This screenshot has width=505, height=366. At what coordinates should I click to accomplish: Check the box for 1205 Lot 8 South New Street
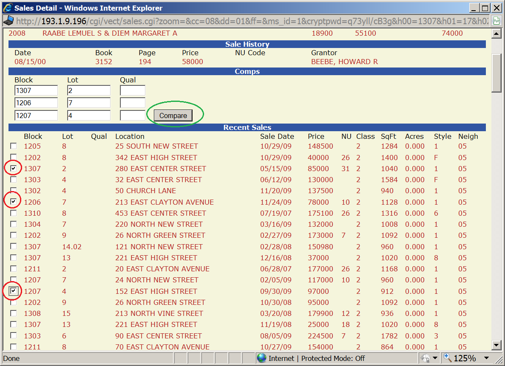tap(14, 146)
